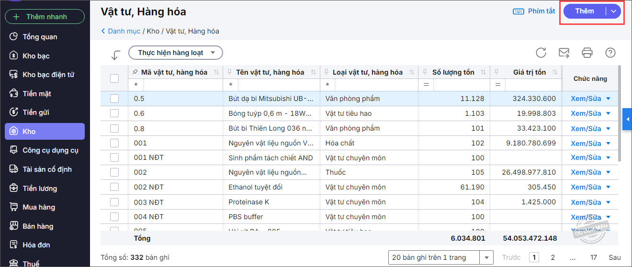Go to Công cụ dụng cụ menu

tap(50, 150)
